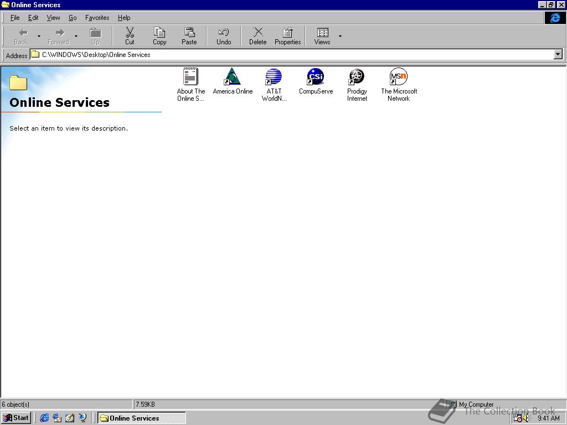Open the Back history dropdown arrow
Image resolution: width=567 pixels, height=425 pixels.
39,36
